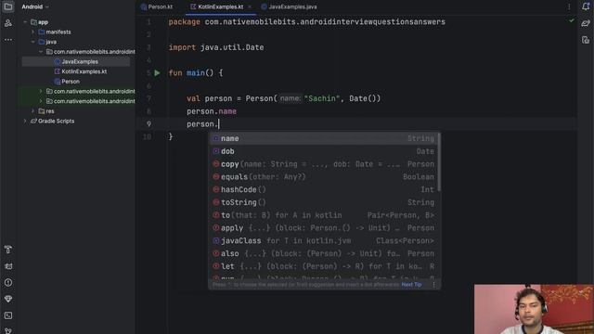Select Gradle Scripts in project tree
This screenshot has width=594, height=334.
(x=53, y=122)
